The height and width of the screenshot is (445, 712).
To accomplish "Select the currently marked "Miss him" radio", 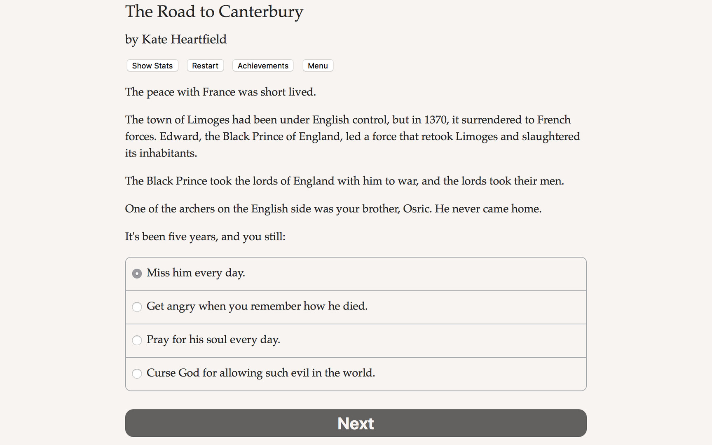I will coord(137,273).
